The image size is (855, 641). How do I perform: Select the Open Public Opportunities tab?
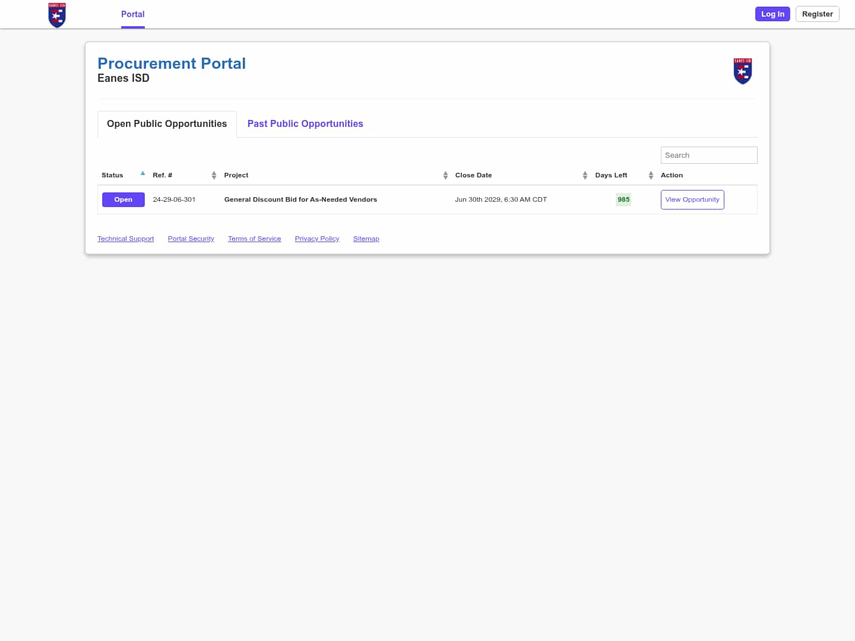[167, 123]
